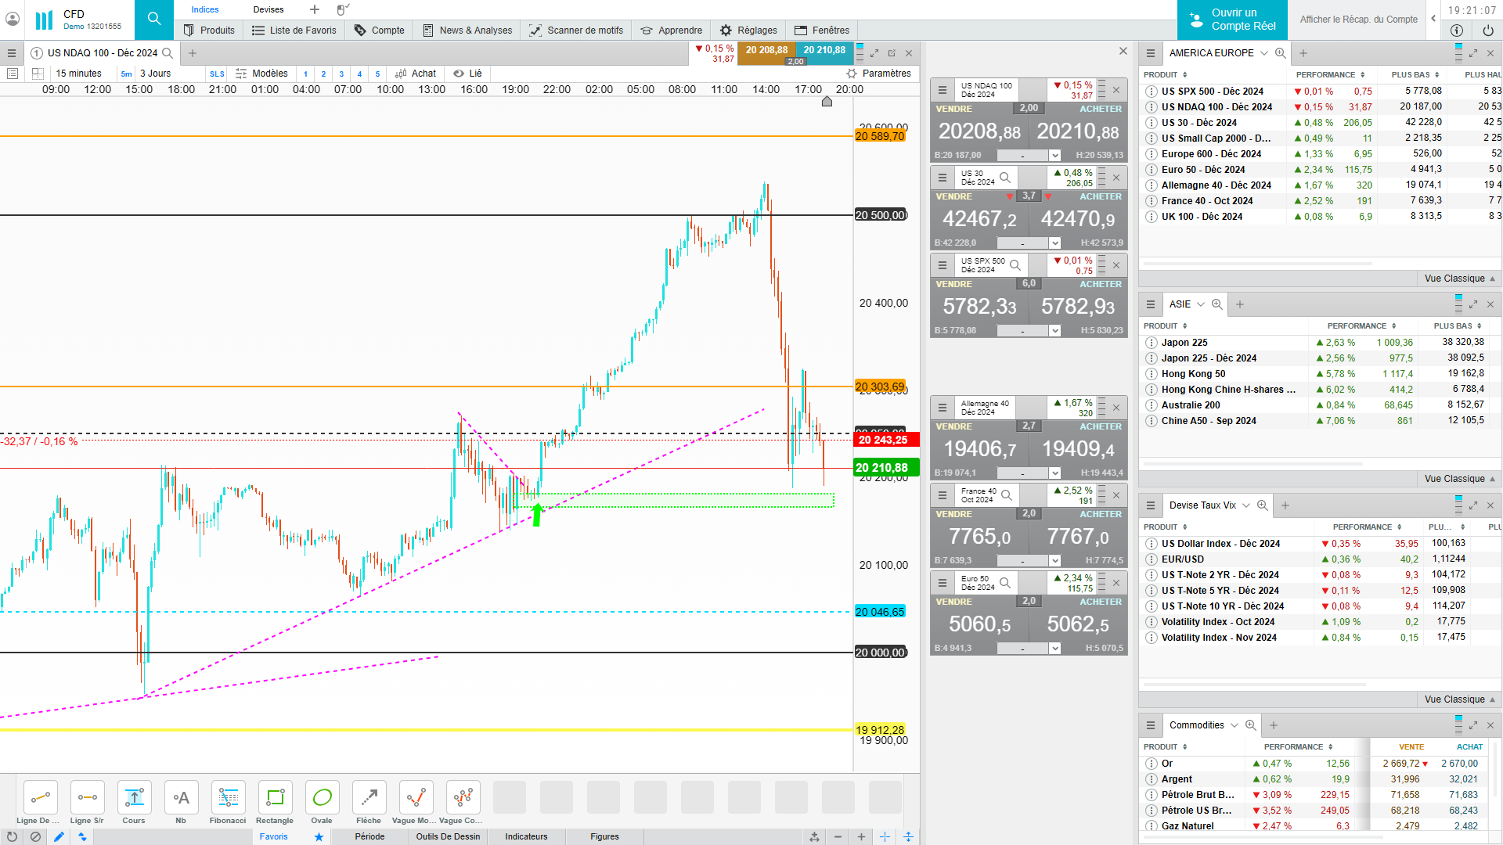
Task: Pick the Ovale shape tool
Action: 322,799
